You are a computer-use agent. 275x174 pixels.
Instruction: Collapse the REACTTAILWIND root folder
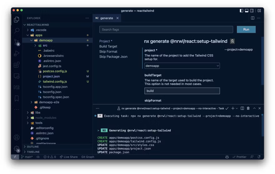pos(25,25)
